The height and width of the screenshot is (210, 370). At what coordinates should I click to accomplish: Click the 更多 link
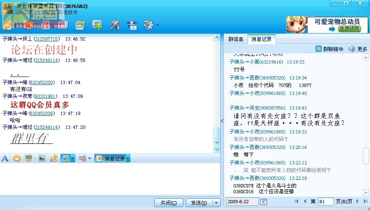[362, 49]
